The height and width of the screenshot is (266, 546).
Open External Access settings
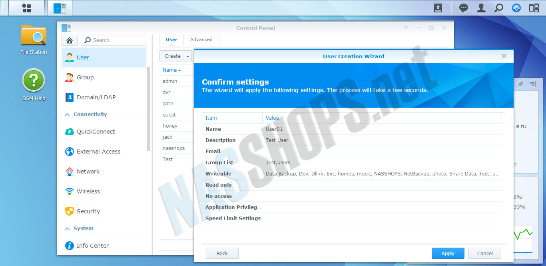pyautogui.click(x=104, y=152)
